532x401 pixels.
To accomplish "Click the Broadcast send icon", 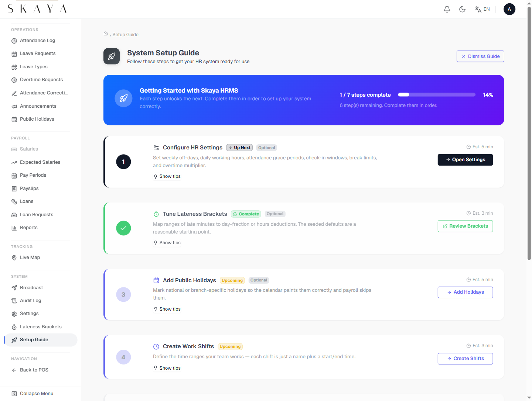I will point(14,288).
